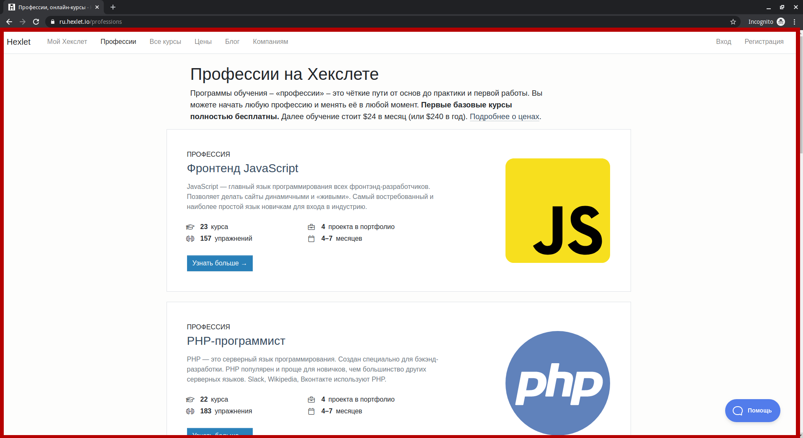Click the yellow JS logo image
This screenshot has width=803, height=438.
(557, 211)
